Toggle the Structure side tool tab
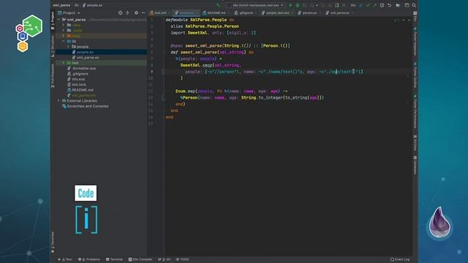 (53, 46)
